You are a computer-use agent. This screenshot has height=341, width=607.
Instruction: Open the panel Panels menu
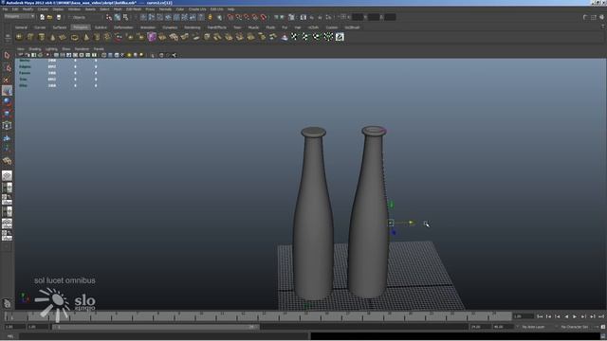click(99, 49)
